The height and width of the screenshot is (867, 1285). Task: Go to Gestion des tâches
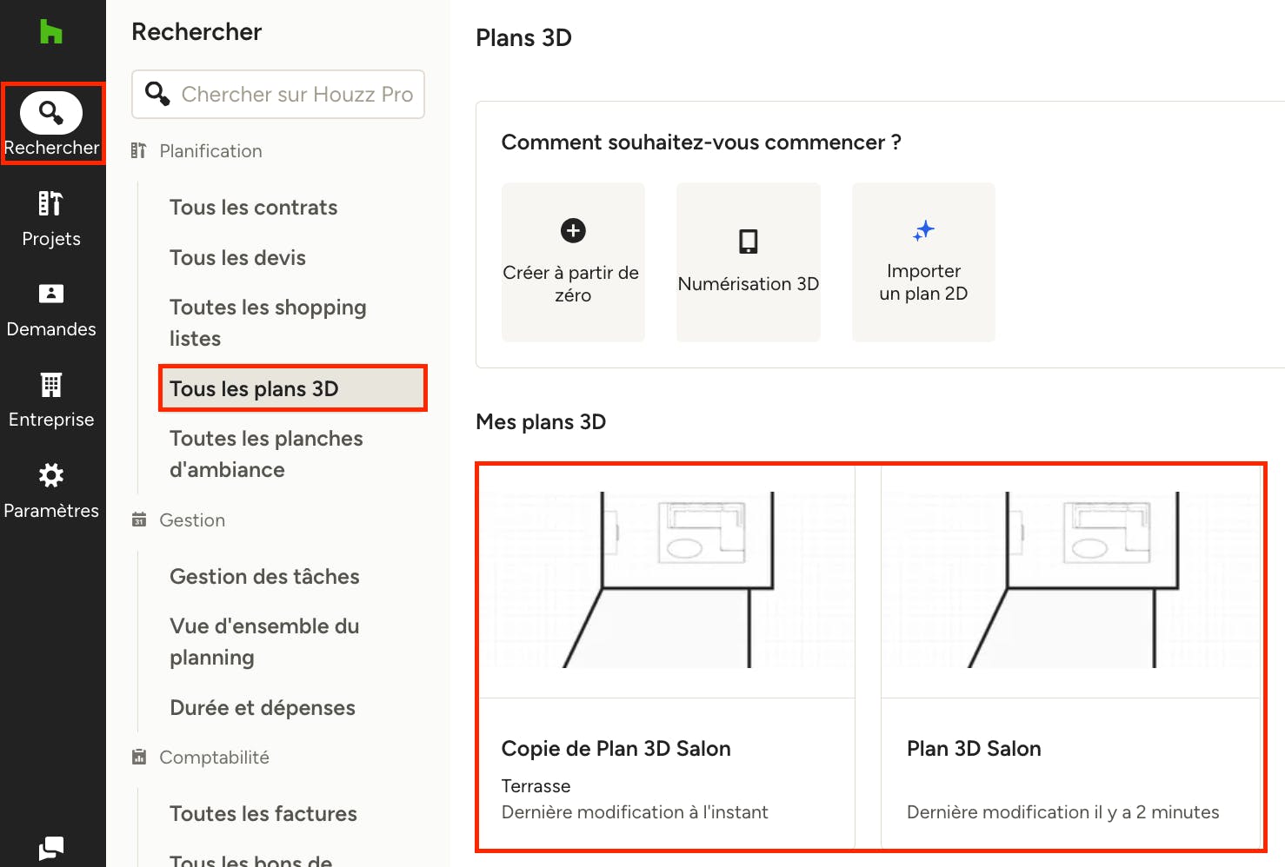[264, 577]
